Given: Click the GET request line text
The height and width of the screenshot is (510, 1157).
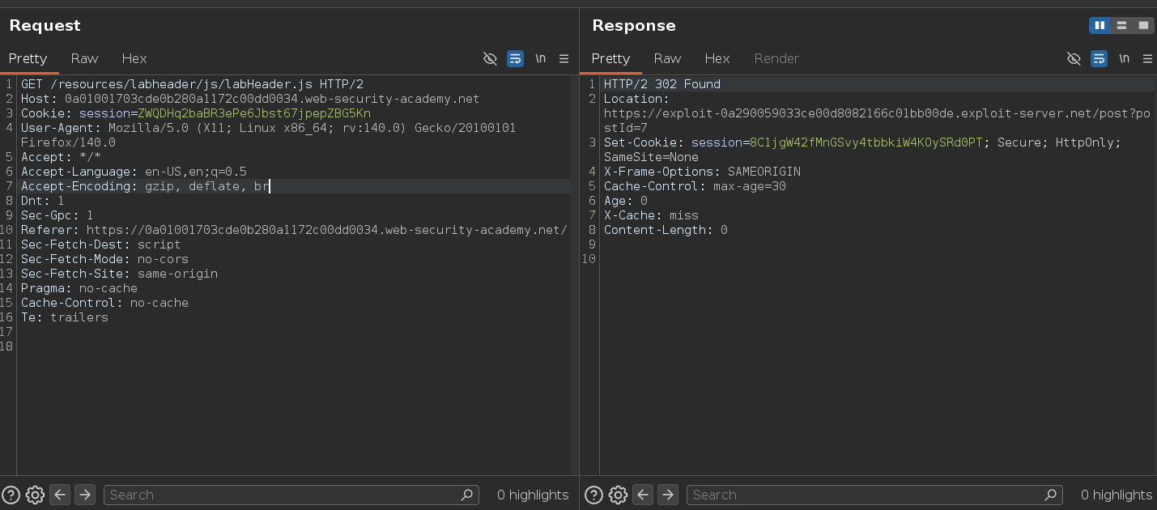Looking at the screenshot, I should (192, 84).
